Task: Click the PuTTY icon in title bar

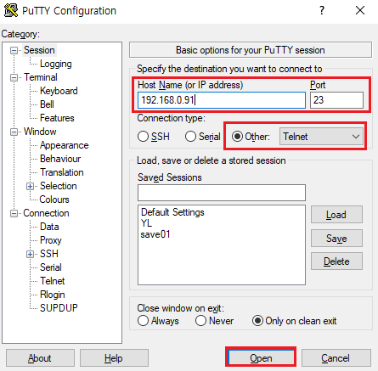Action: pos(11,10)
